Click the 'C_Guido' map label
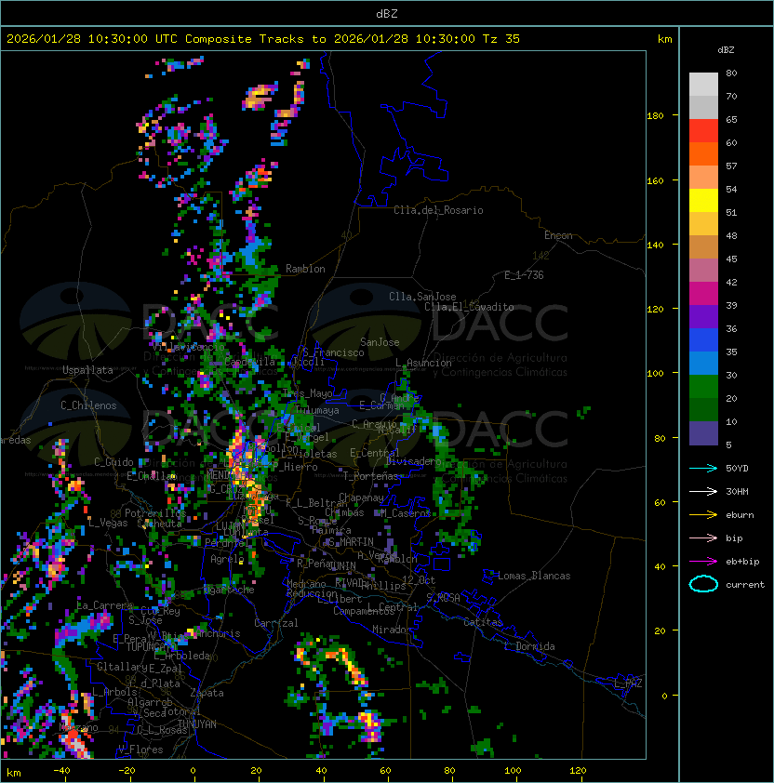The height and width of the screenshot is (783, 774). [113, 462]
